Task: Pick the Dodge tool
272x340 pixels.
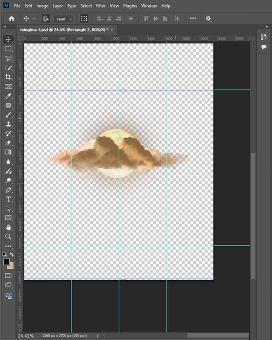Action: coord(8,180)
